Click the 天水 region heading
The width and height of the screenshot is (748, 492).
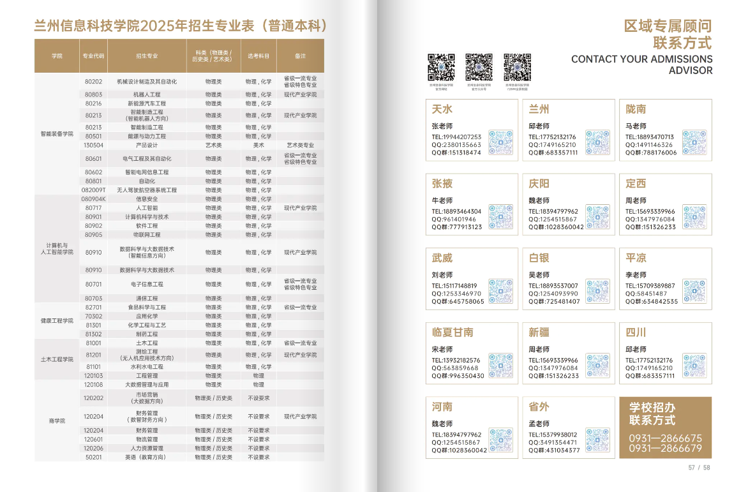pos(442,109)
